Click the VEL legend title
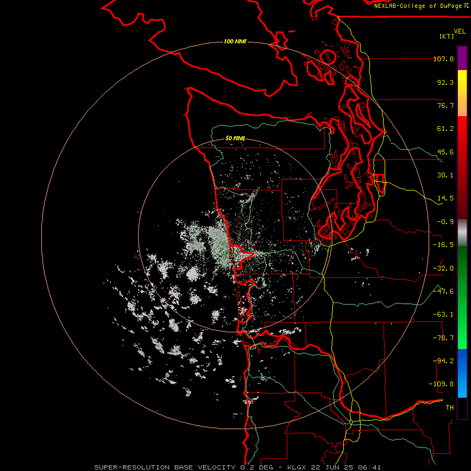Viewport: 471px width, 471px height. tap(459, 31)
